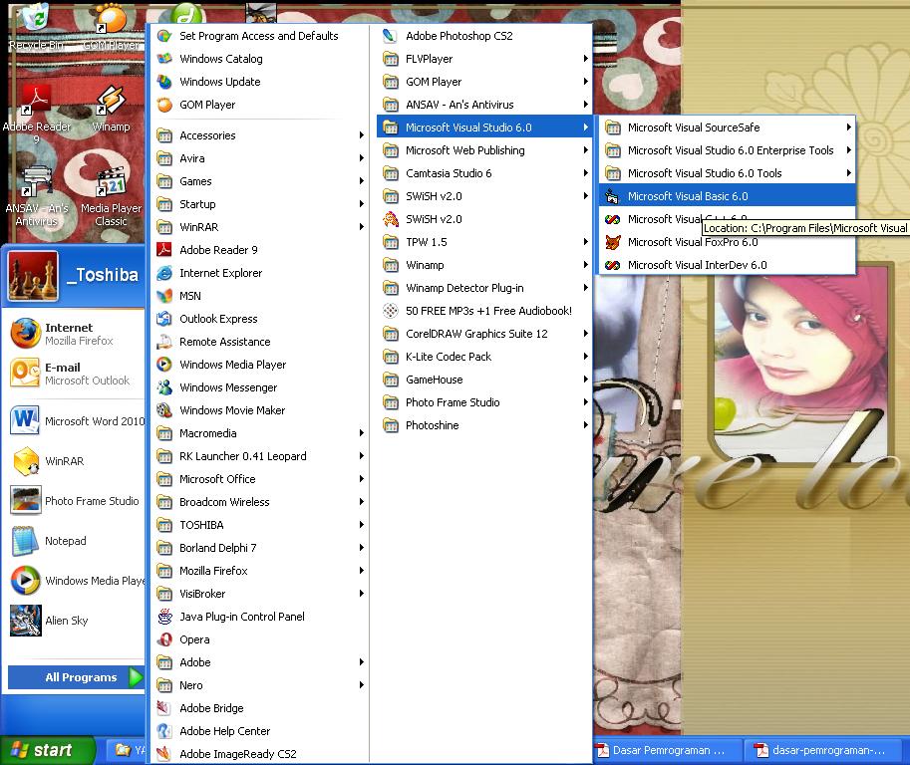Expand the Accessories submenu arrow
The width and height of the screenshot is (910, 765).
point(361,135)
